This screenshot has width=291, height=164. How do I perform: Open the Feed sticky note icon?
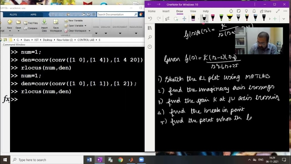coord(239,11)
